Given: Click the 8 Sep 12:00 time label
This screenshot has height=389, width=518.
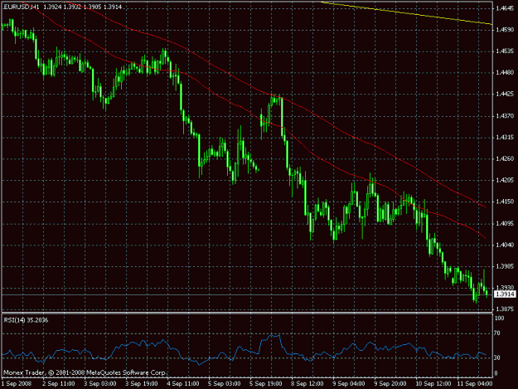Looking at the screenshot, I should [307, 384].
